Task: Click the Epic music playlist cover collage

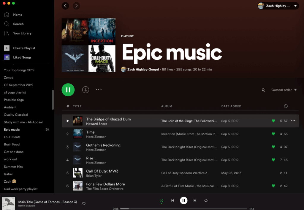Action: tap(88, 45)
